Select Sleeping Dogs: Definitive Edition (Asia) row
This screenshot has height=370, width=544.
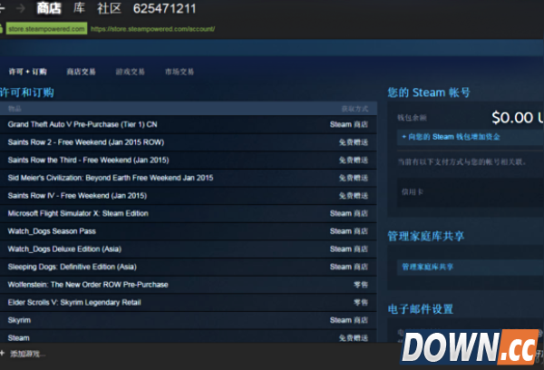coord(188,267)
